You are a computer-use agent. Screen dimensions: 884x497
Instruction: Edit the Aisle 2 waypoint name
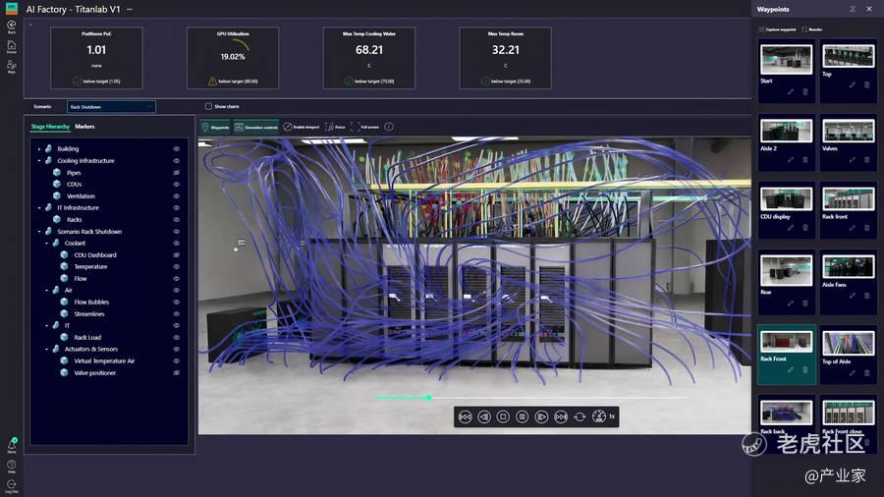click(x=791, y=160)
